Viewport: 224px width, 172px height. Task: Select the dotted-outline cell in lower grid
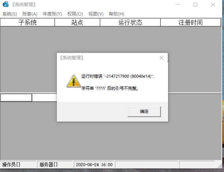(x=16, y=98)
